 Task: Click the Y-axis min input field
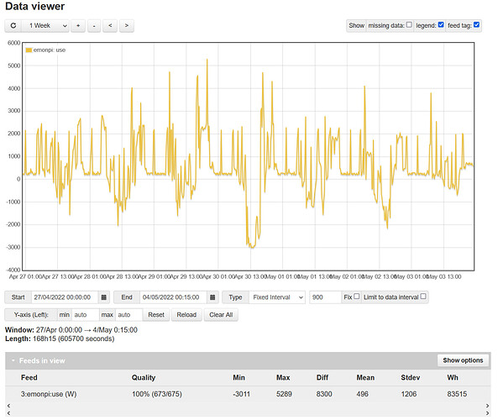85,315
